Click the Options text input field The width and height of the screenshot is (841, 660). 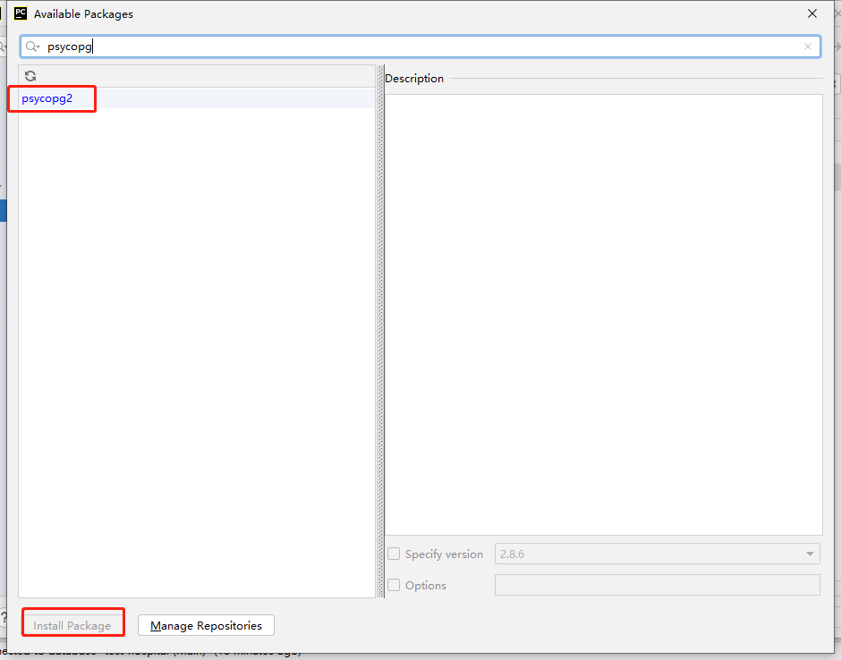(x=657, y=585)
